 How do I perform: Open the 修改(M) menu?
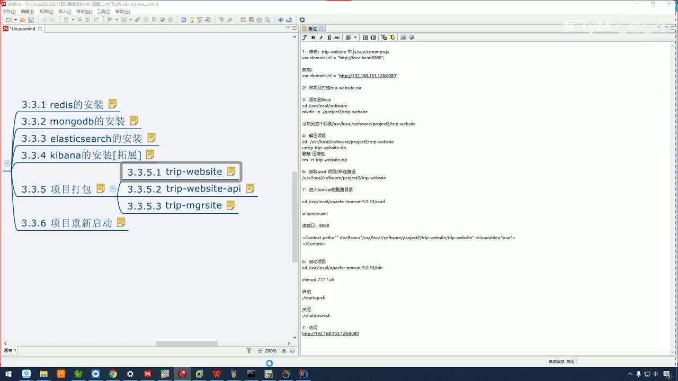point(84,11)
